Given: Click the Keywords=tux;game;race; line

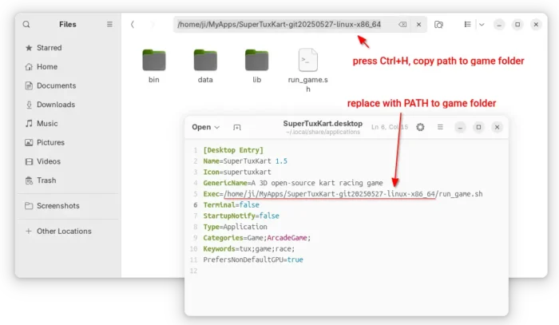Looking at the screenshot, I should (x=249, y=248).
